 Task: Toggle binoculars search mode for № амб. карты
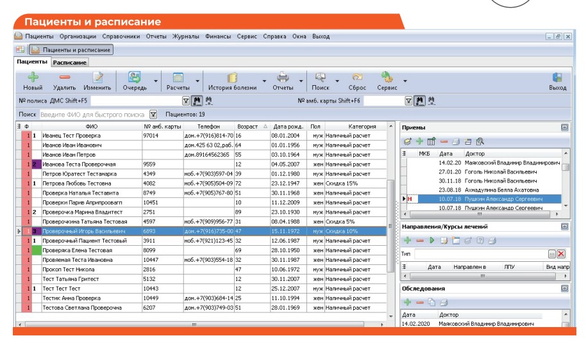pyautogui.click(x=419, y=100)
